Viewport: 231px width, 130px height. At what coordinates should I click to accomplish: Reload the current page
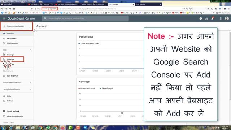point(10,9)
